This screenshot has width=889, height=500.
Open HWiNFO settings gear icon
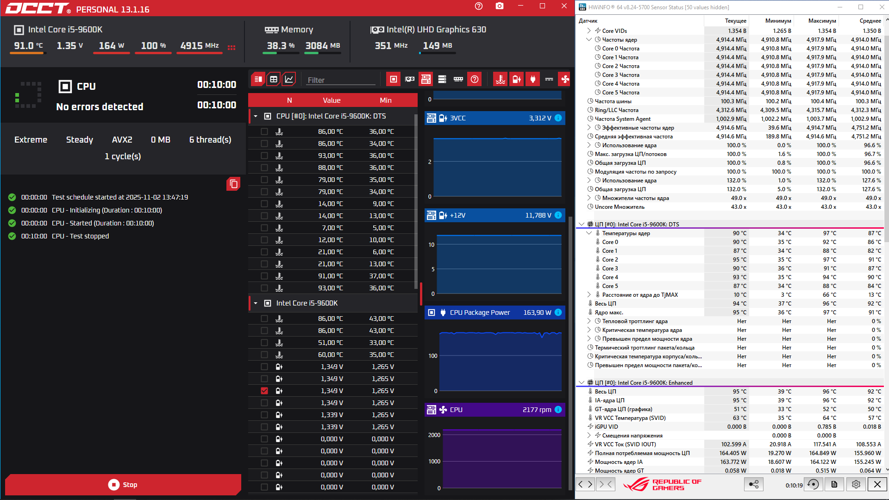coord(856,484)
